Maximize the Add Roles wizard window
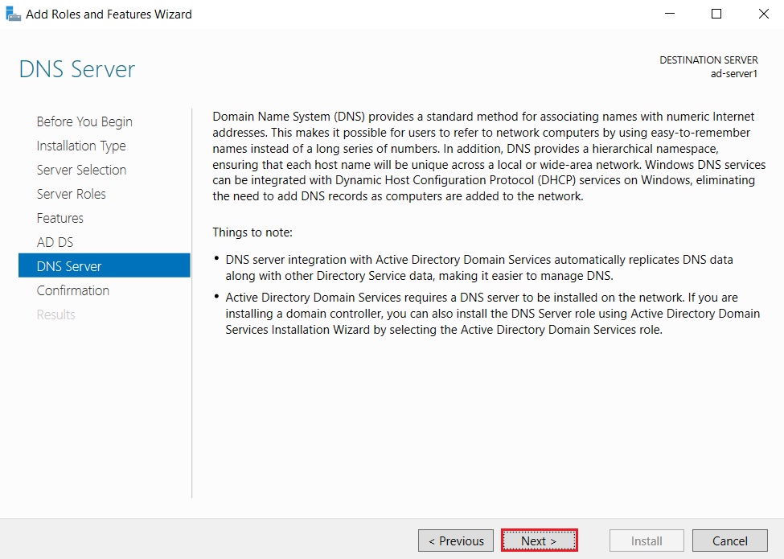The height and width of the screenshot is (559, 784). click(716, 14)
